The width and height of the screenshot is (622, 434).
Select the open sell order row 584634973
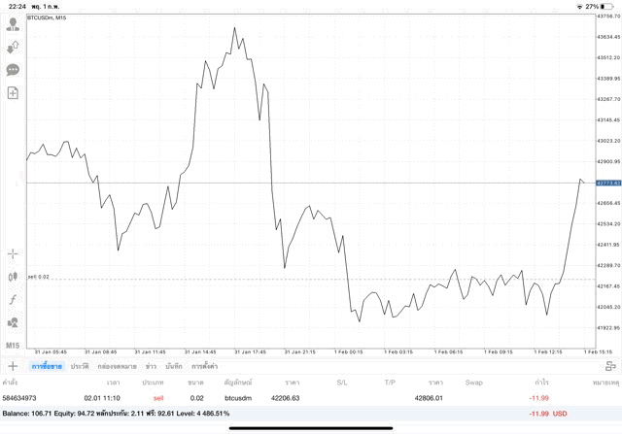click(292, 397)
